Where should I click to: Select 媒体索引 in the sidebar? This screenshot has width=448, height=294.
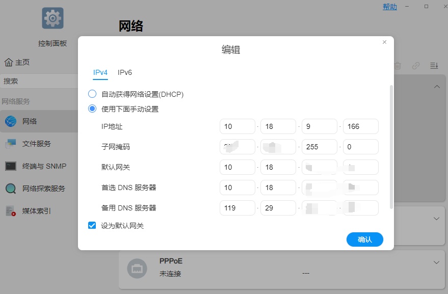coord(39,211)
